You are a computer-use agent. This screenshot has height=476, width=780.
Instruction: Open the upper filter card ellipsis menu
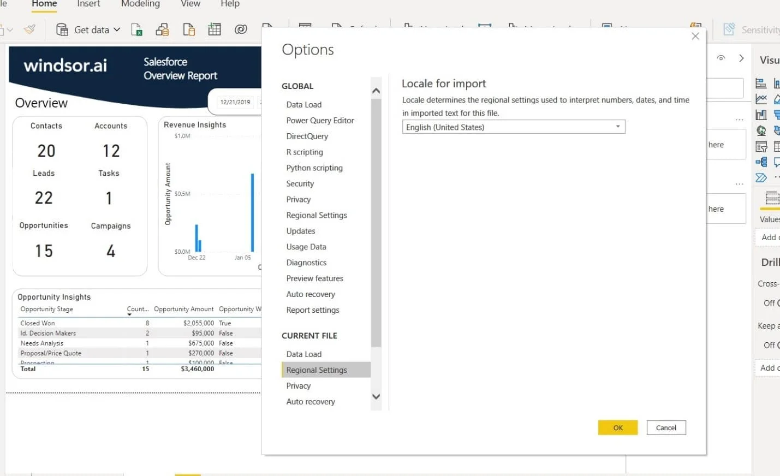click(739, 120)
